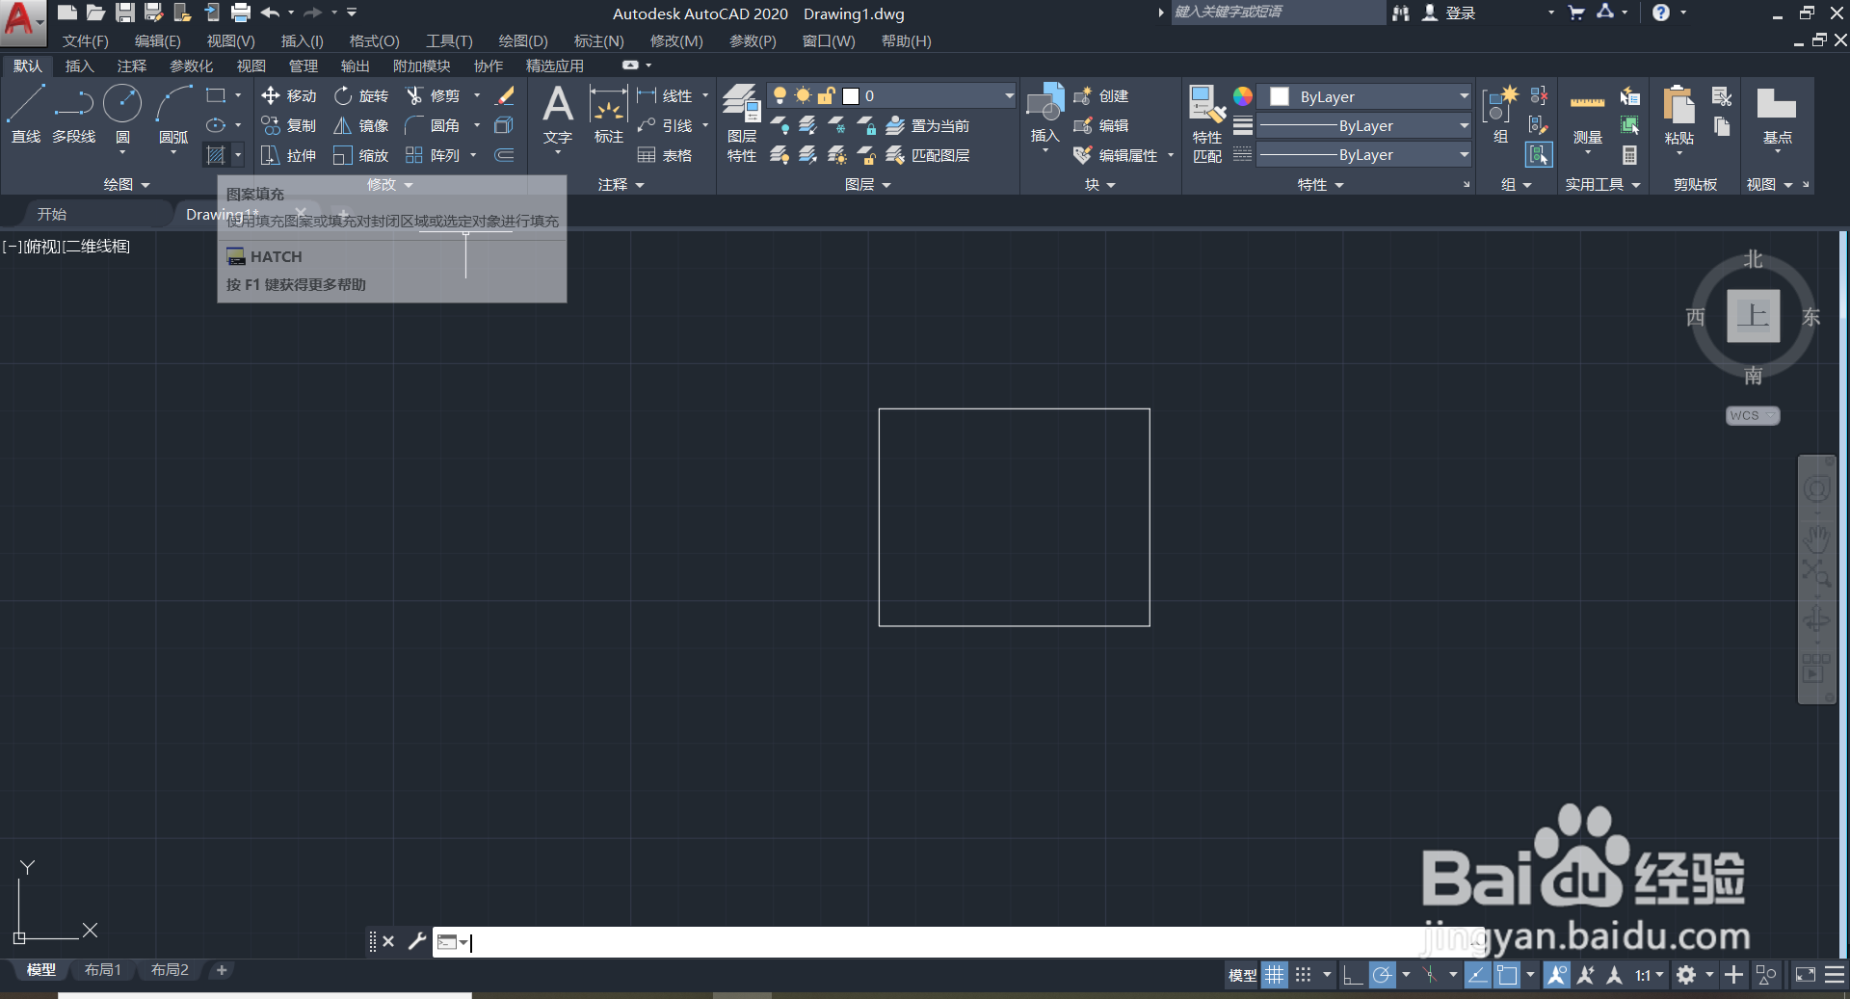The height and width of the screenshot is (999, 1850).
Task: Click the Rectangle draw tool icon
Action: pyautogui.click(x=216, y=95)
